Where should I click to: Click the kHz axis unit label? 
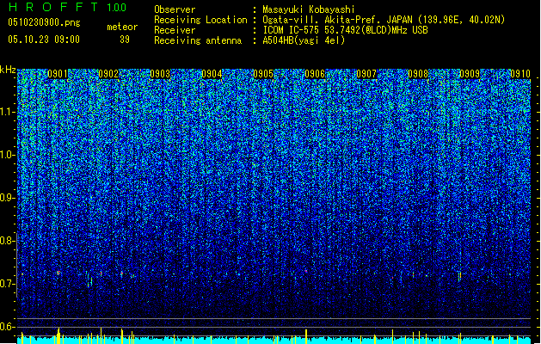point(8,70)
